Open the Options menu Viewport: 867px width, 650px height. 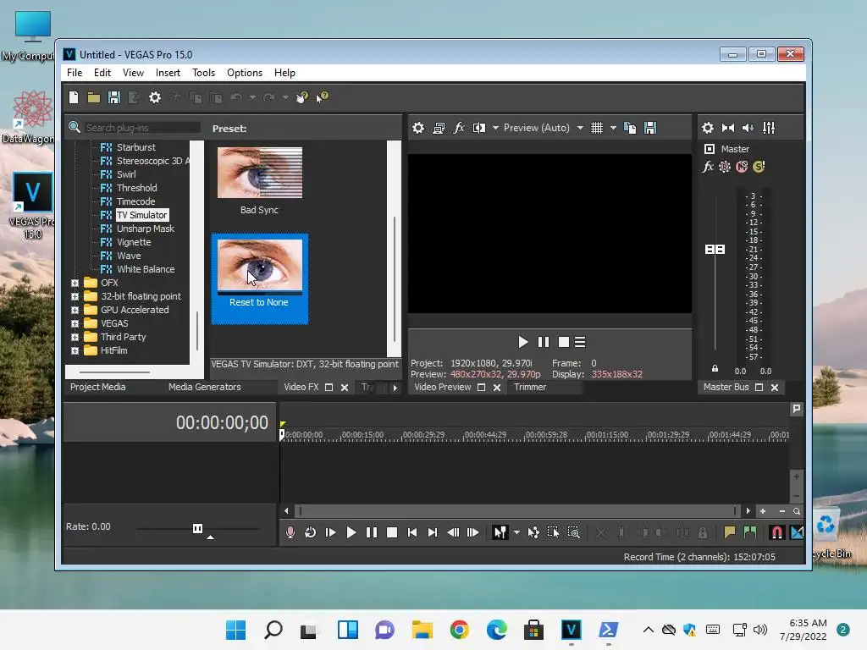click(245, 73)
